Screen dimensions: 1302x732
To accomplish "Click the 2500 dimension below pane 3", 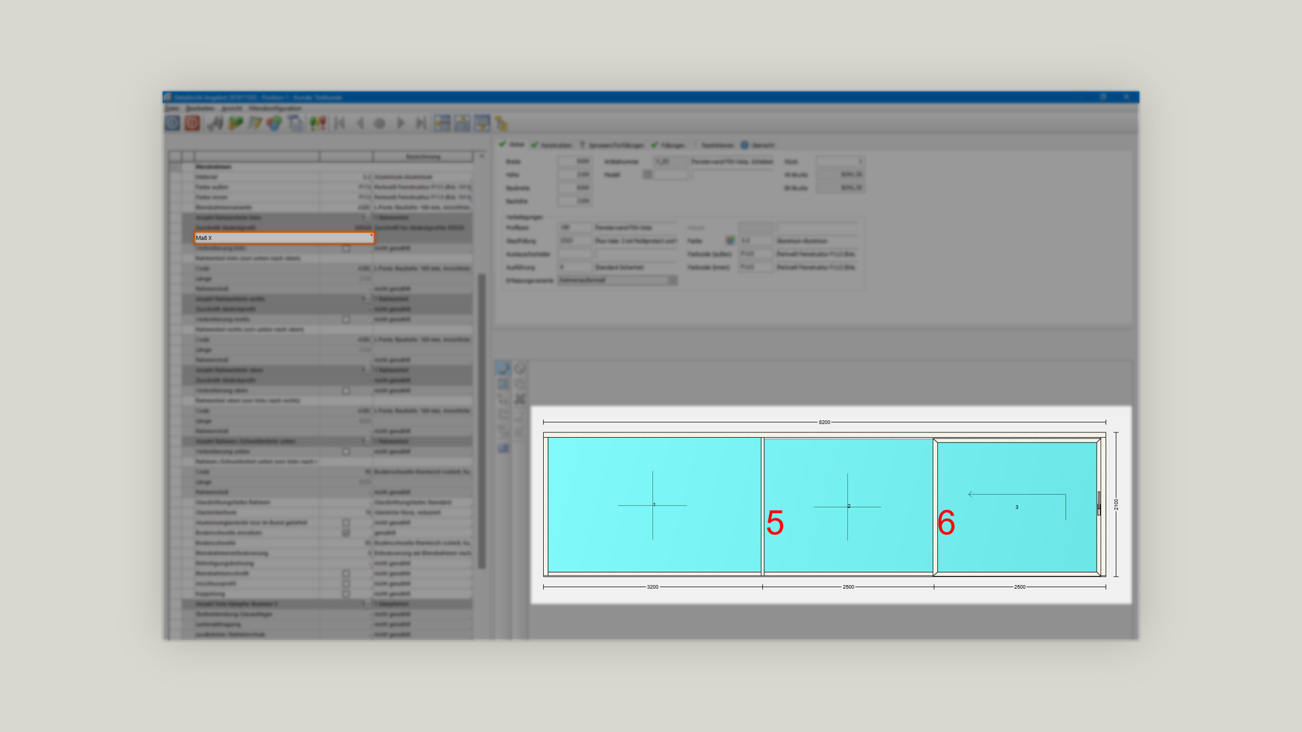I will click(x=1020, y=587).
